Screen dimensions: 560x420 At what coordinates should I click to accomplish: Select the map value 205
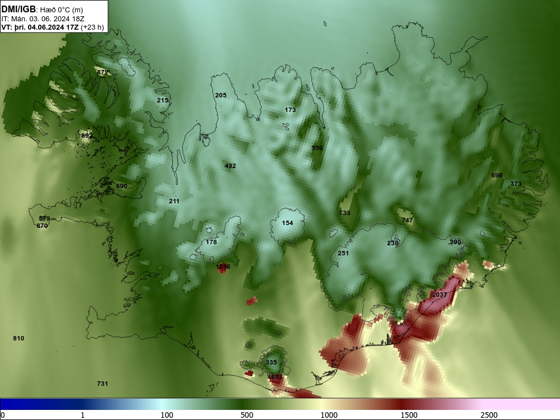[221, 95]
